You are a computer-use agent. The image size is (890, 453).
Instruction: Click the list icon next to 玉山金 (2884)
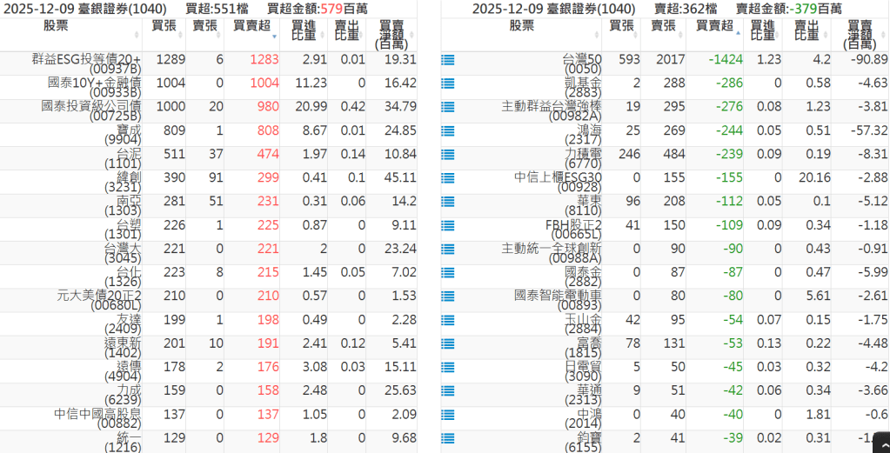[x=448, y=321]
